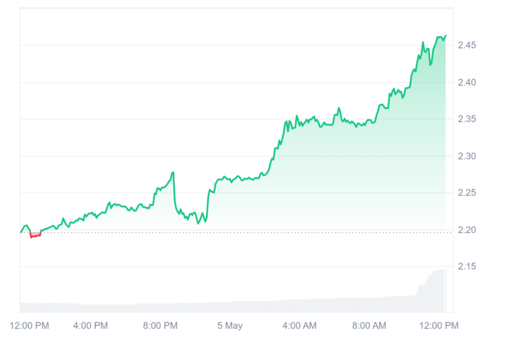The height and width of the screenshot is (339, 508).
Task: Click the 2.35 price level label
Action: [467, 119]
